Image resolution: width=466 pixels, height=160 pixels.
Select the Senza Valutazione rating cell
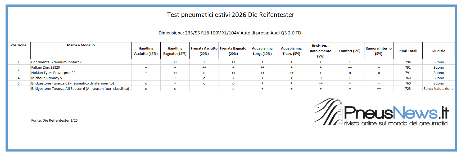pyautogui.click(x=438, y=89)
